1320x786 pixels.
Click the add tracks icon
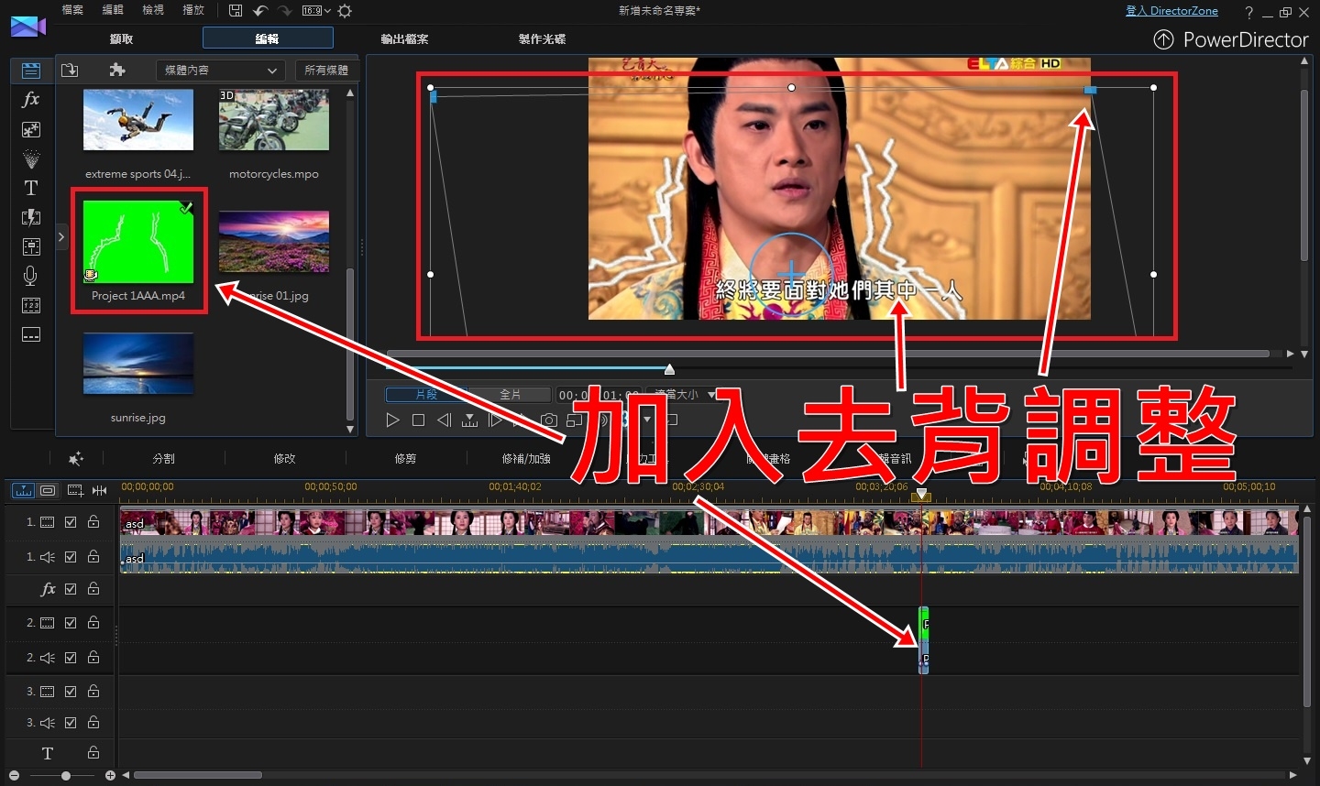click(x=75, y=490)
